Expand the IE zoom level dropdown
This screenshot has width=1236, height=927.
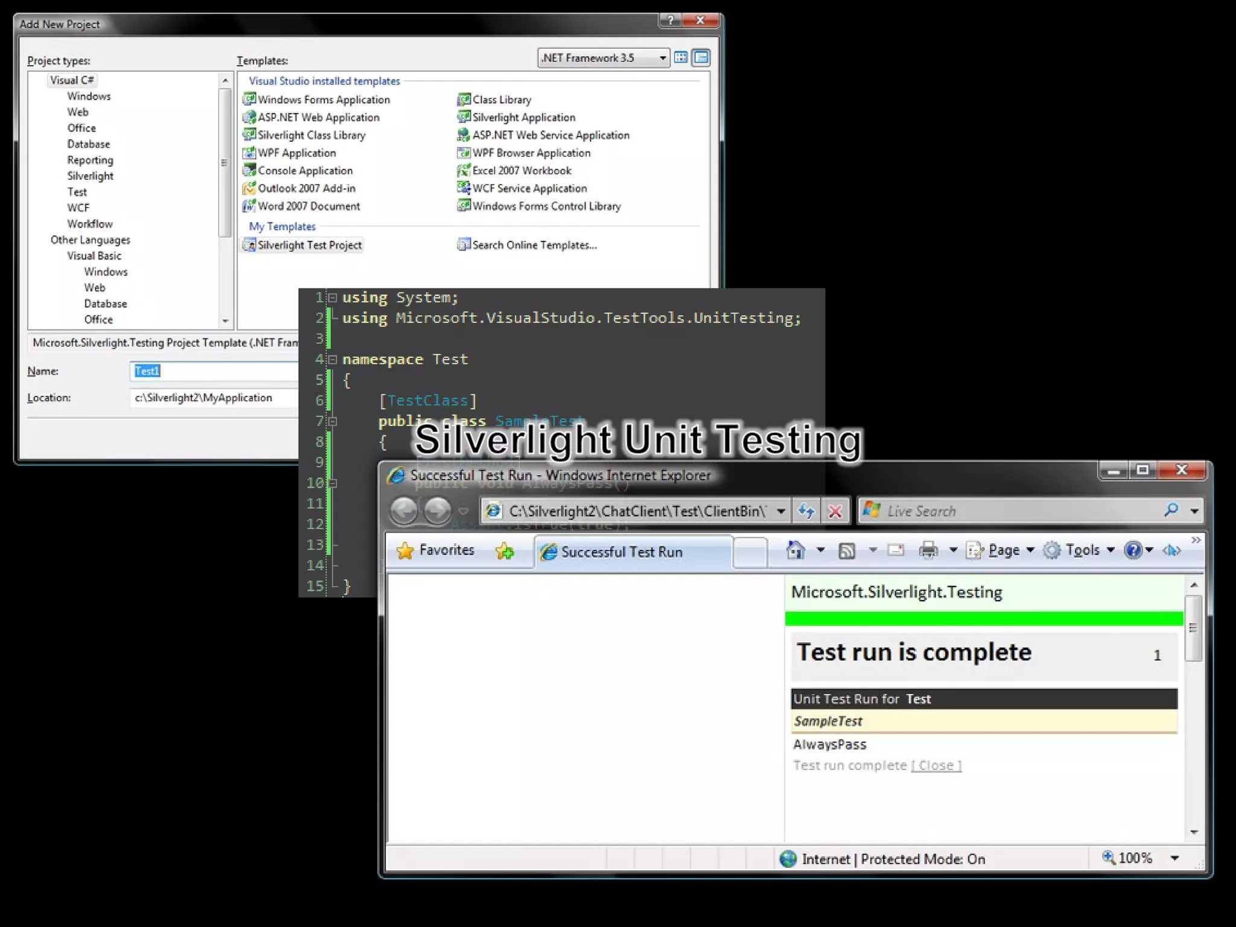click(x=1174, y=858)
